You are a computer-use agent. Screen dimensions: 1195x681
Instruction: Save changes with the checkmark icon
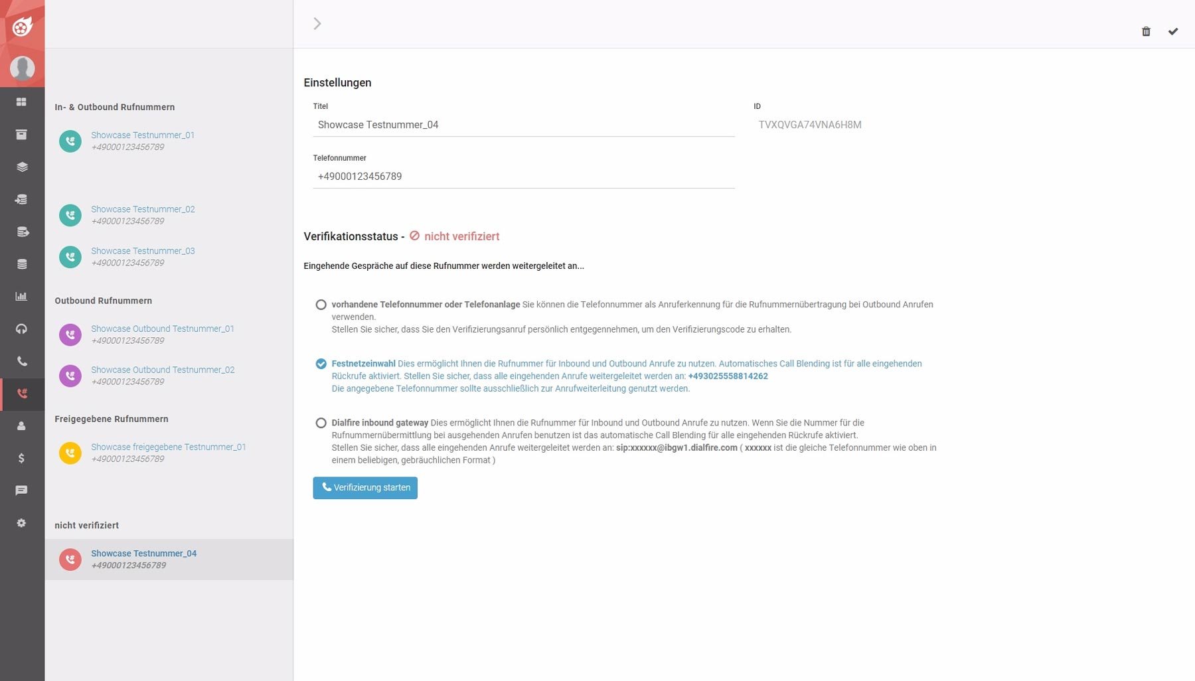[x=1173, y=31]
